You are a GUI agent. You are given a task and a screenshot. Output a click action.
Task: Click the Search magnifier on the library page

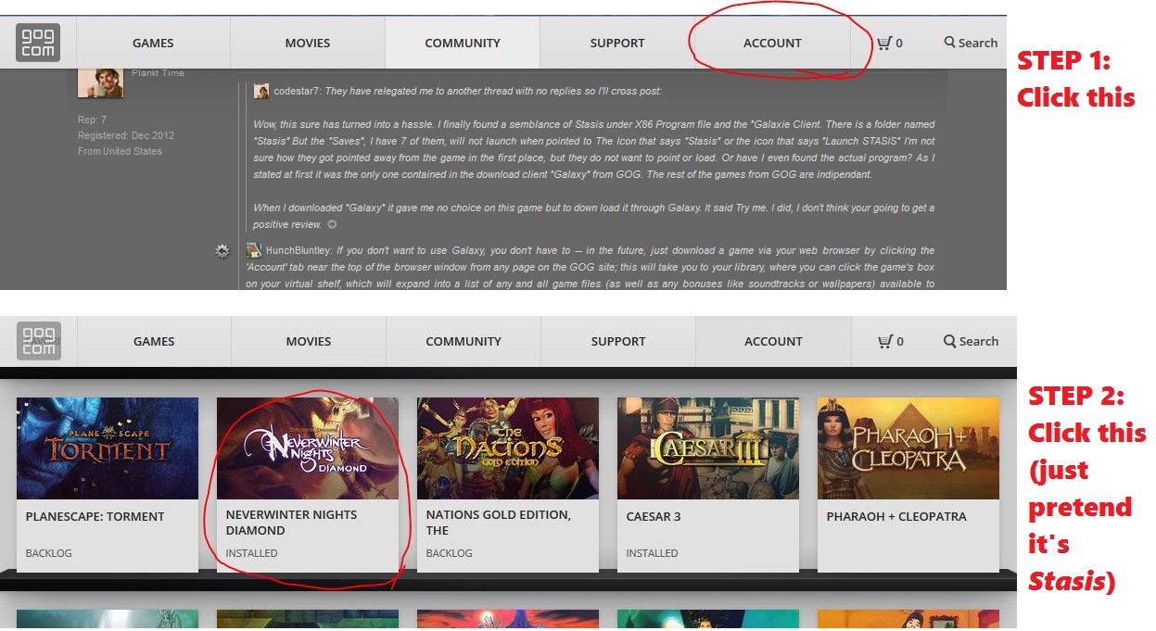[949, 341]
